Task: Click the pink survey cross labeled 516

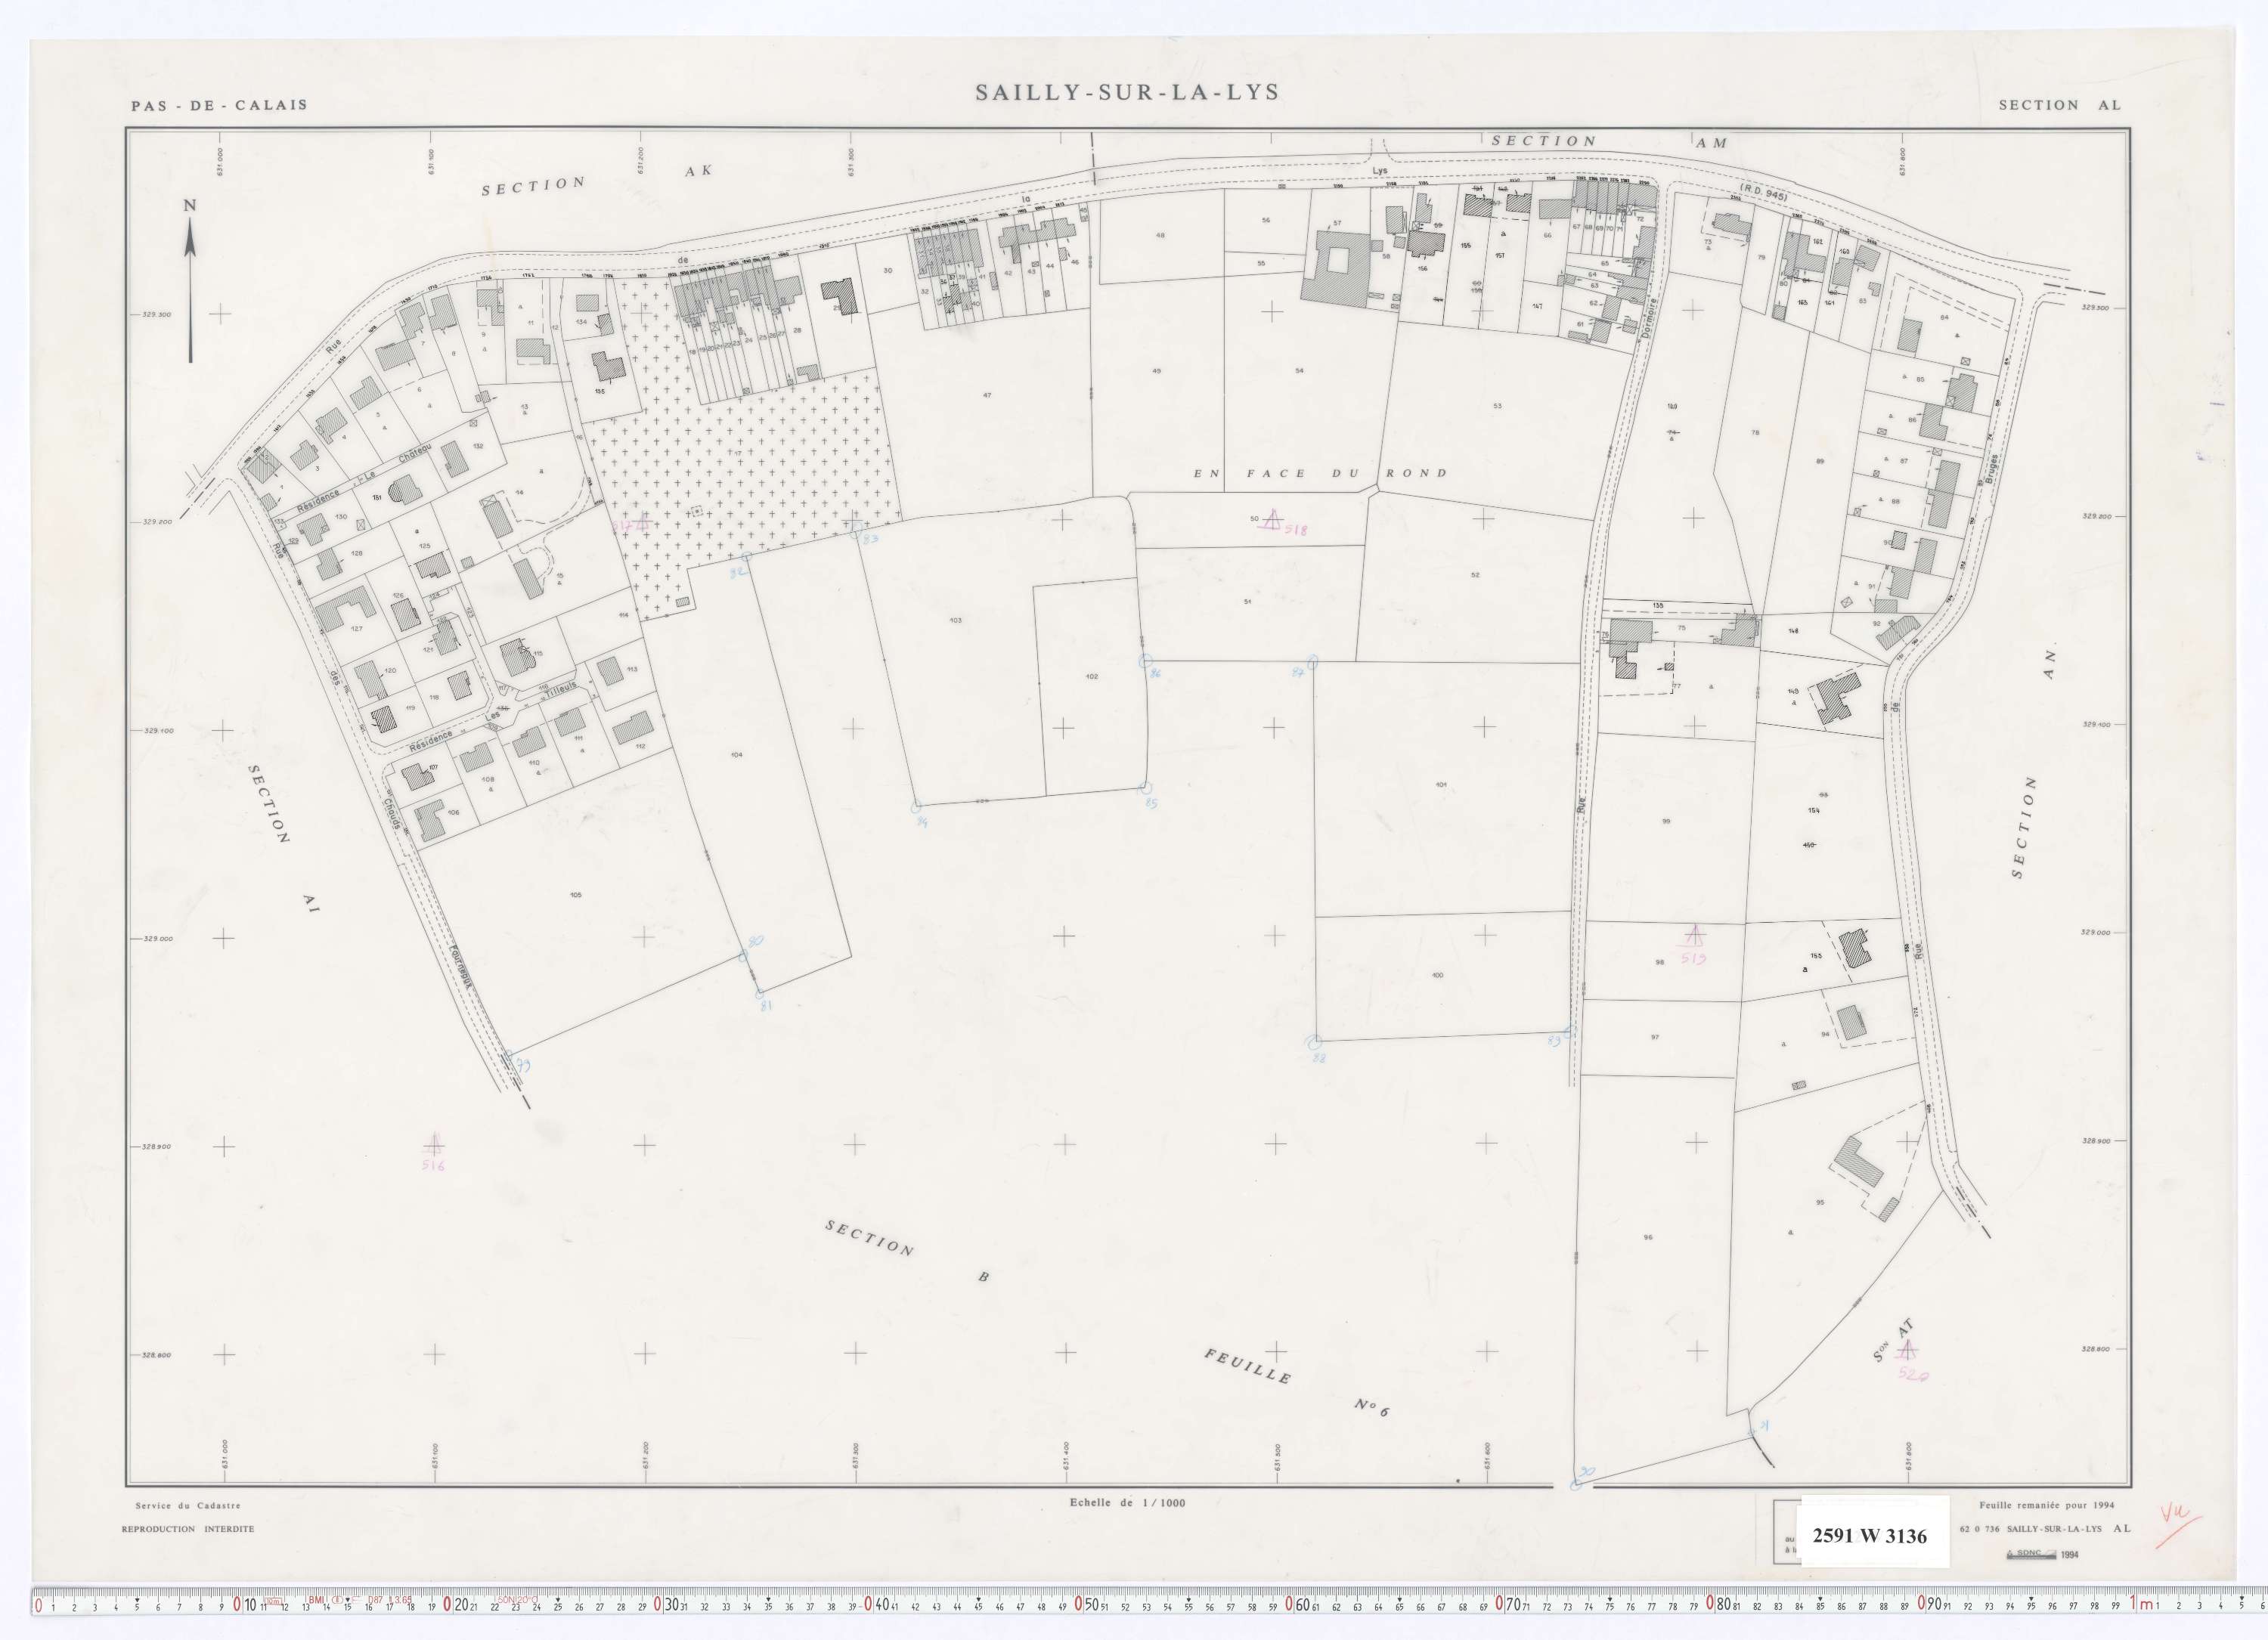Action: 433,1145
